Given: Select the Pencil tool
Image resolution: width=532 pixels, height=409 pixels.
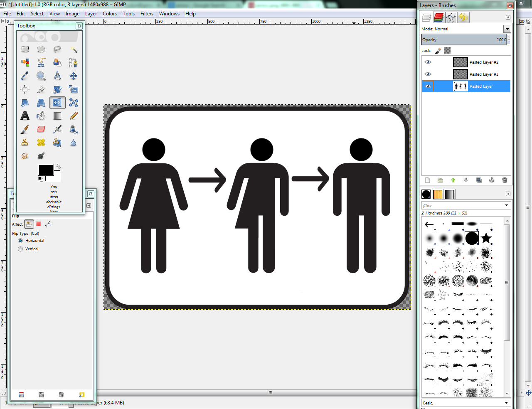Looking at the screenshot, I should coord(74,116).
